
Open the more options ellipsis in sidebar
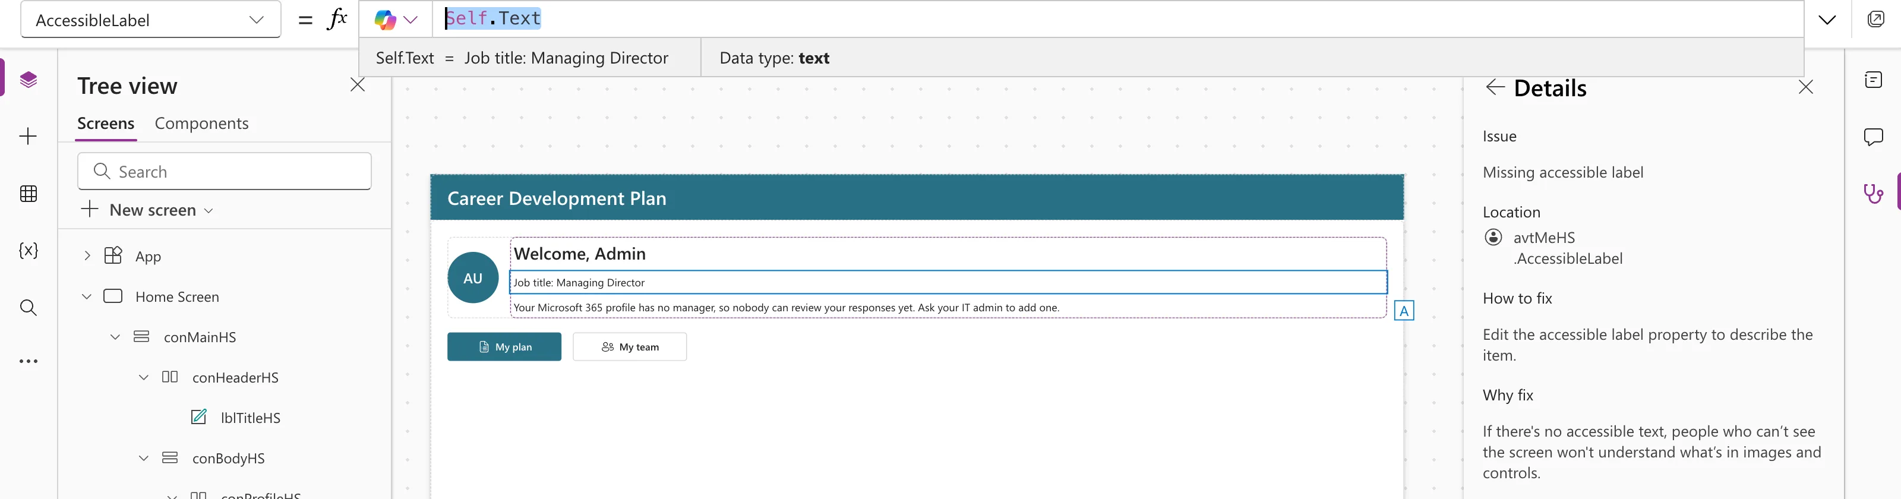[x=28, y=361]
